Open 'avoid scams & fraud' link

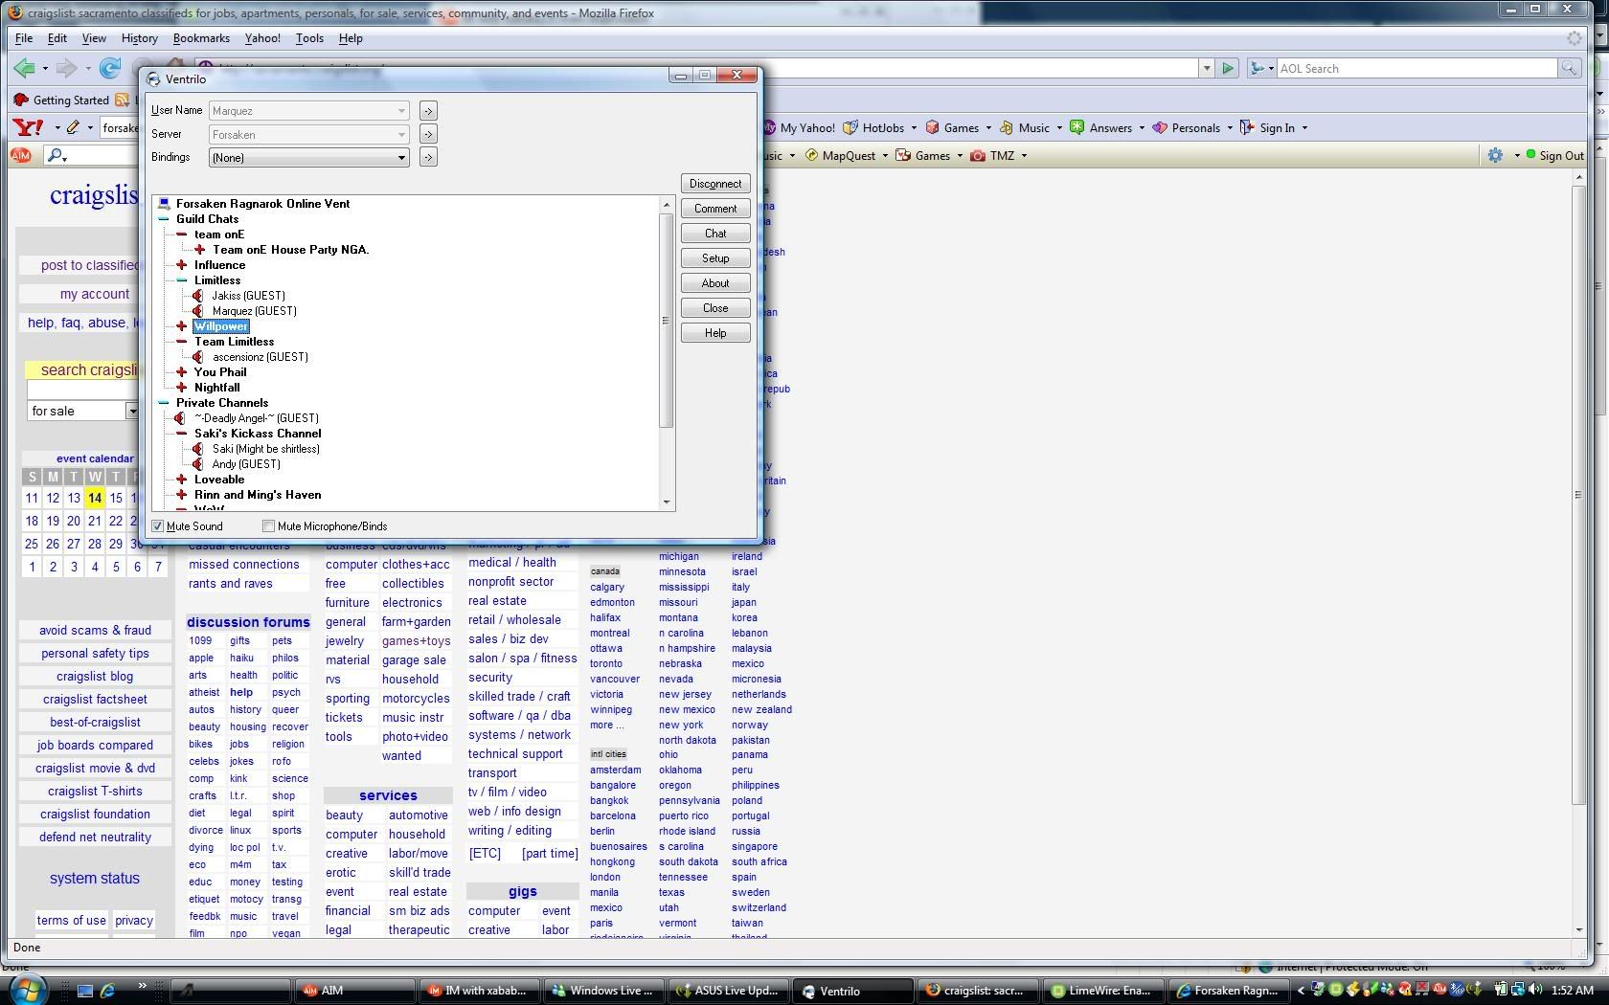point(95,630)
